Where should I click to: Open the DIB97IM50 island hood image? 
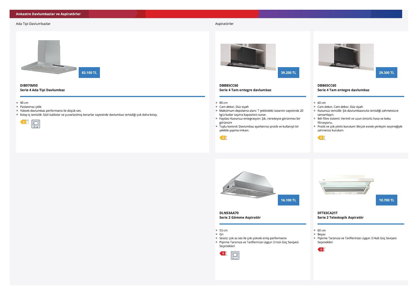(x=49, y=57)
